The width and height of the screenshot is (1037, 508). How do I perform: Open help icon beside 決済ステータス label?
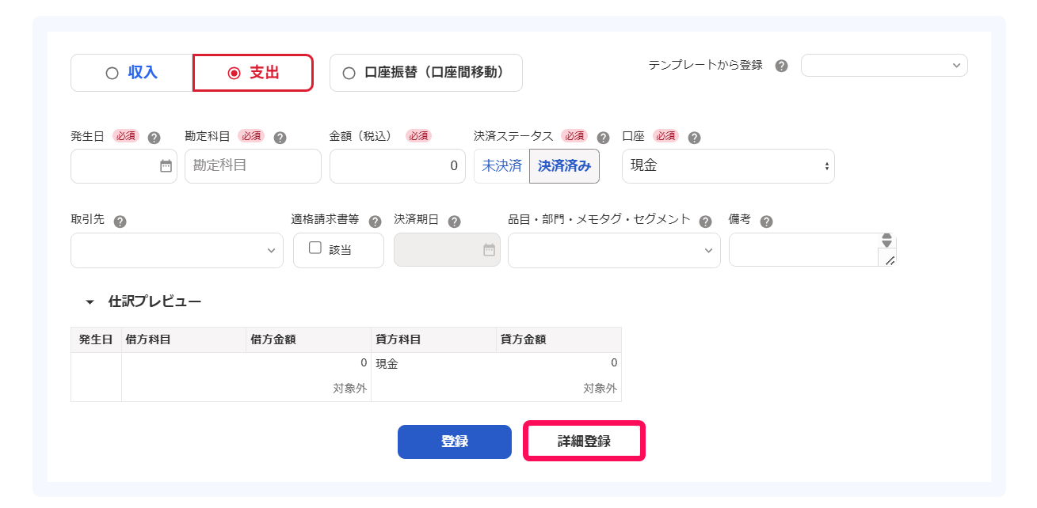pyautogui.click(x=603, y=138)
